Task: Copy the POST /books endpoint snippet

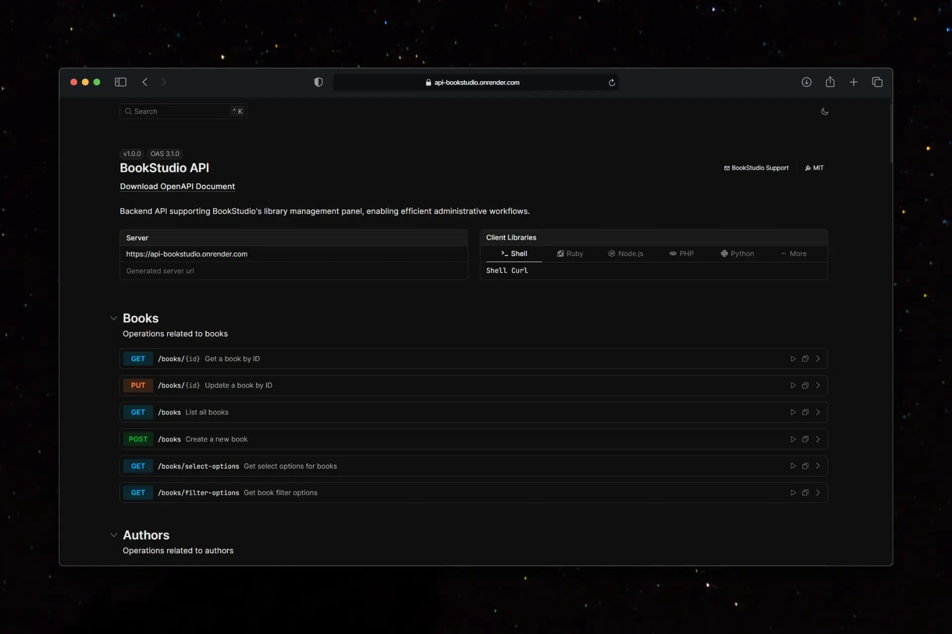Action: [x=805, y=439]
